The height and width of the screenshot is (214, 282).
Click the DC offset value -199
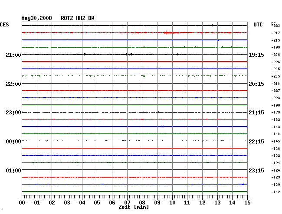275,47
